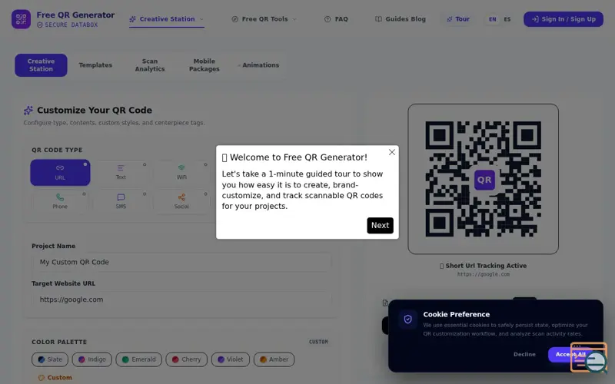Open the Mobile Packages tab
The width and height of the screenshot is (615, 384).
pyautogui.click(x=204, y=65)
